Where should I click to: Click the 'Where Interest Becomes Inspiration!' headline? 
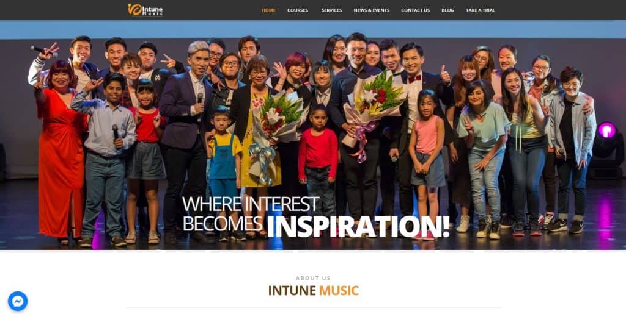tap(316, 217)
